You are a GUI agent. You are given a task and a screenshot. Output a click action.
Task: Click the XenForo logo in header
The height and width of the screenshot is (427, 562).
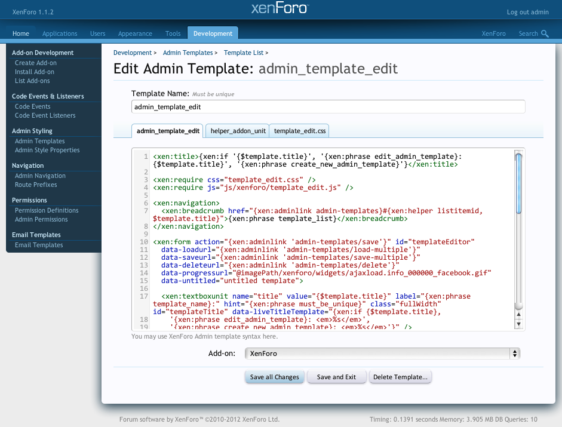click(x=280, y=8)
